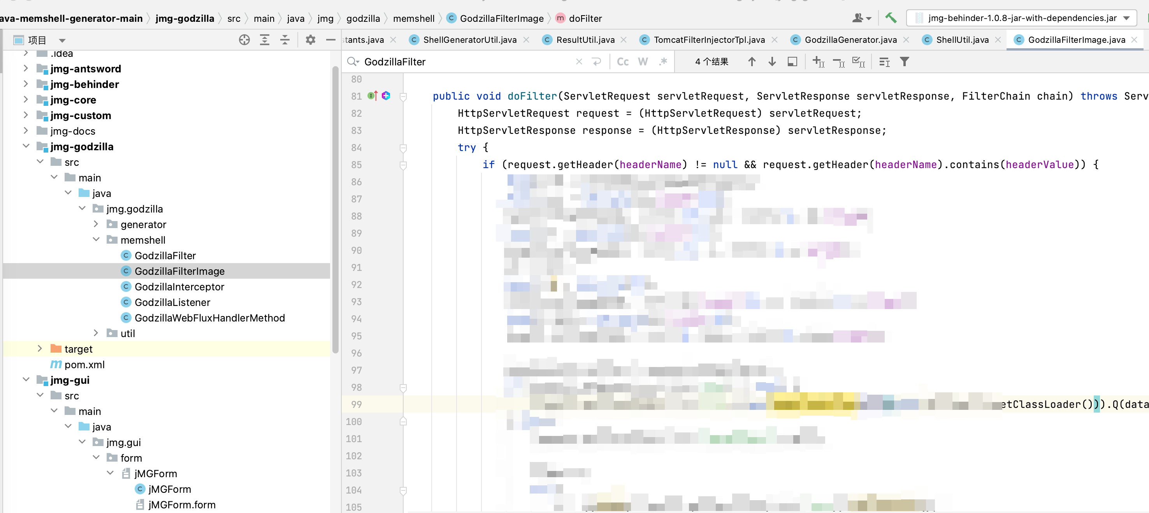
Task: Switch to GodzillaGenerator.java tab
Action: (x=850, y=40)
